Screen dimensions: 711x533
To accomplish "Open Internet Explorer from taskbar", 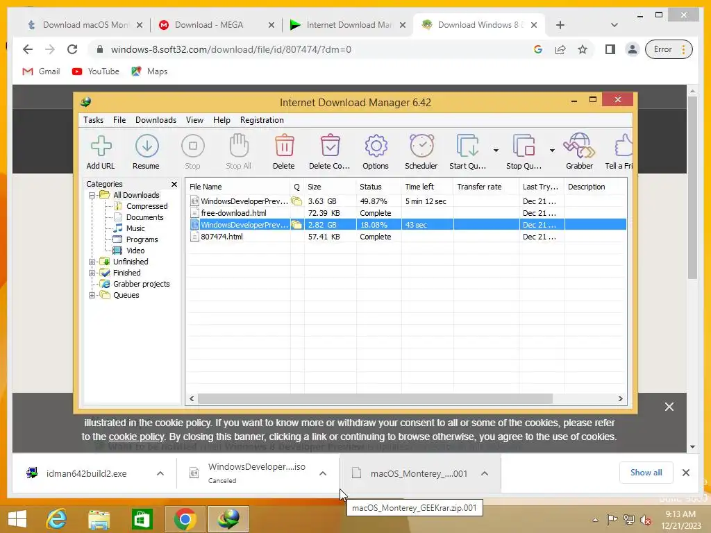I will click(57, 519).
